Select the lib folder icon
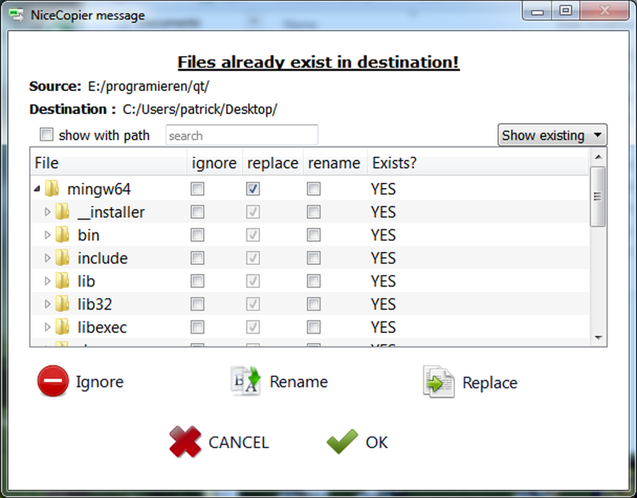This screenshot has height=498, width=637. pos(62,281)
